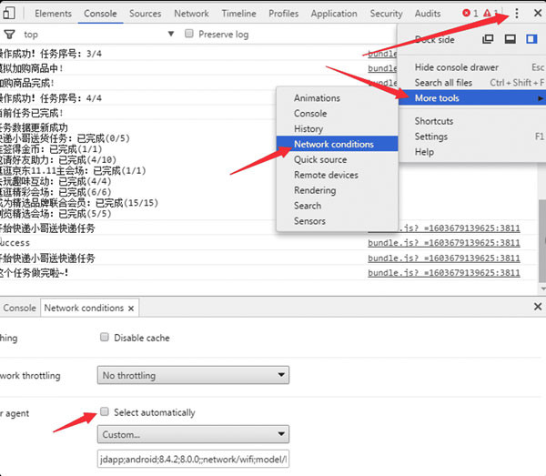Image resolution: width=546 pixels, height=476 pixels.
Task: Choose Network conditions from the submenu
Action: pyautogui.click(x=333, y=144)
